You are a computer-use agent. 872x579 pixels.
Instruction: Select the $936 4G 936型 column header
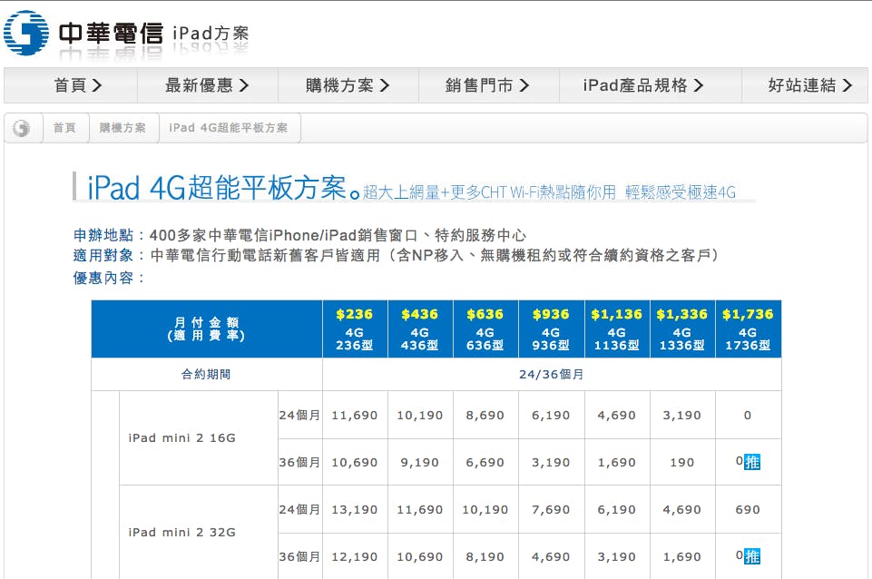point(551,329)
